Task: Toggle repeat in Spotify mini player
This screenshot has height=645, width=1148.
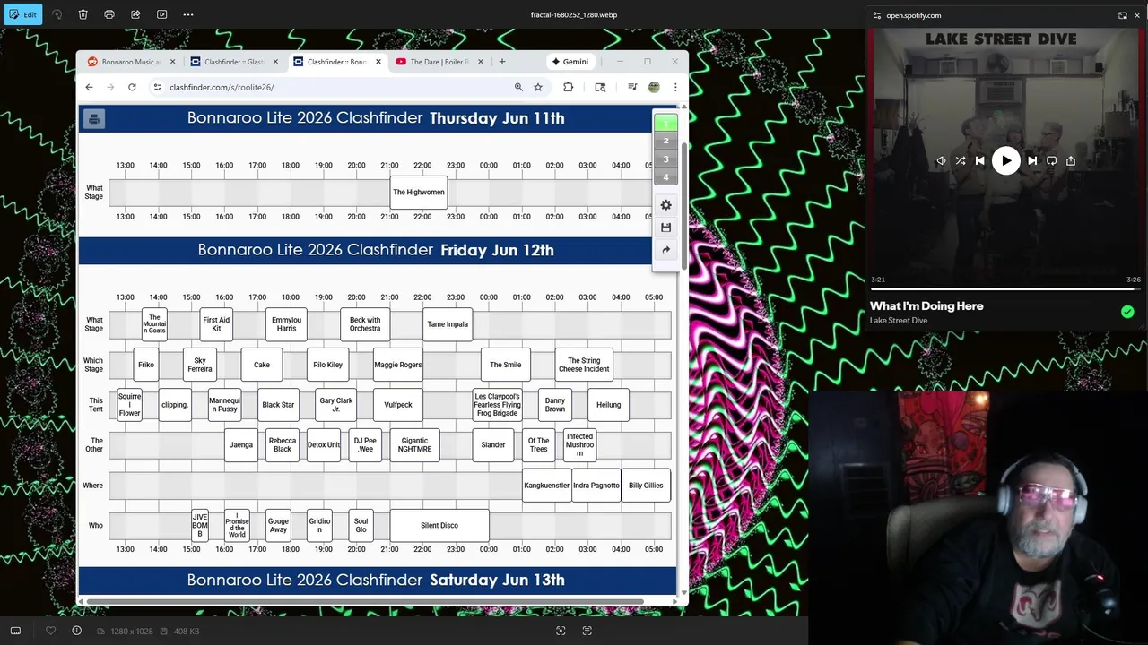Action: coord(1051,161)
